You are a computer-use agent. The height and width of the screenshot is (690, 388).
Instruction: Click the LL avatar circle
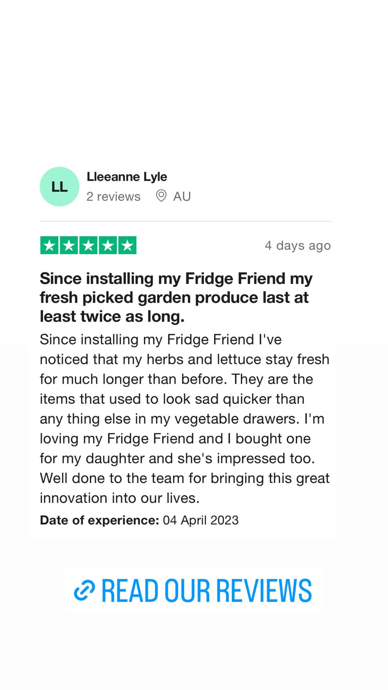click(x=59, y=186)
